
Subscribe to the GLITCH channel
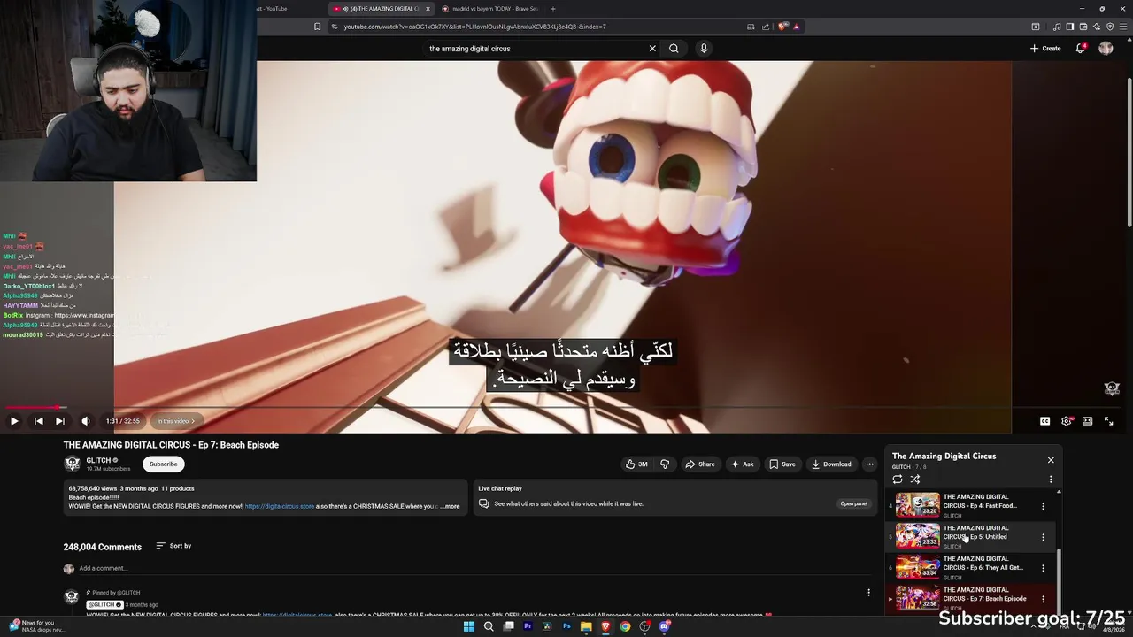(163, 464)
